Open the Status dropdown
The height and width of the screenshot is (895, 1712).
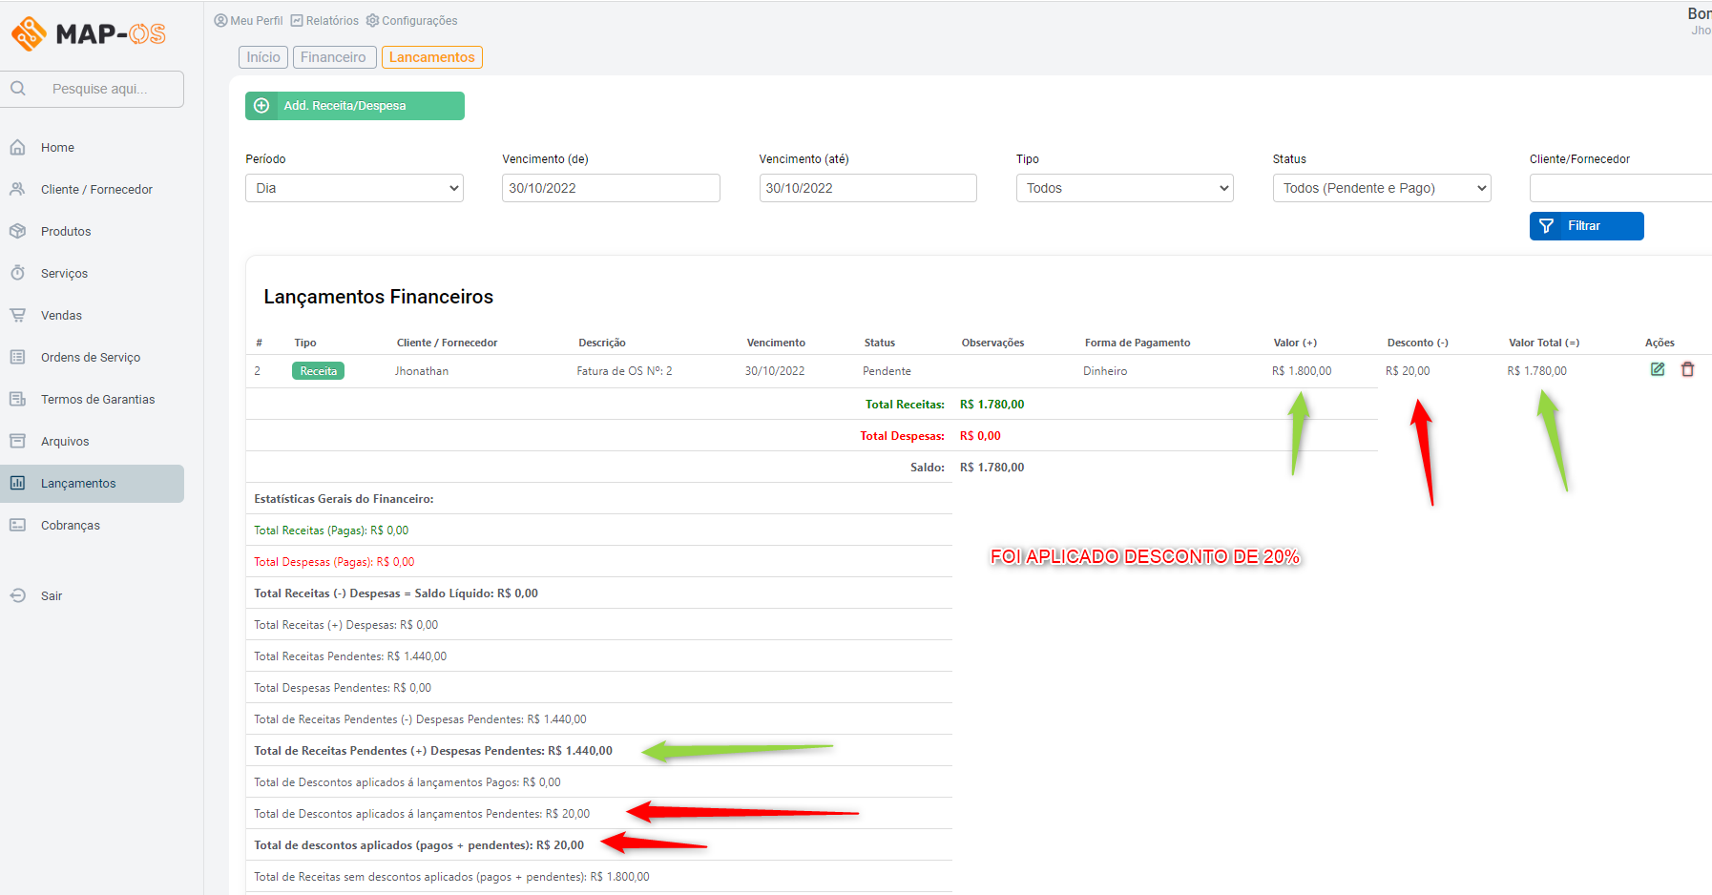[x=1382, y=188]
